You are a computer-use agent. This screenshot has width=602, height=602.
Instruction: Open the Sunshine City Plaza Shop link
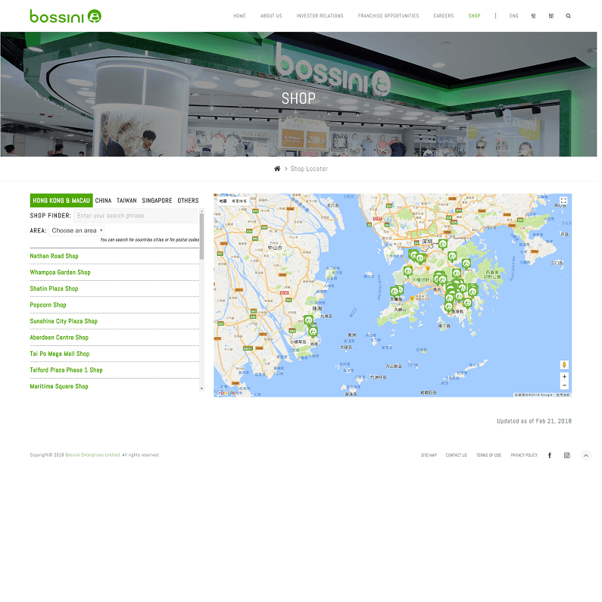[64, 321]
